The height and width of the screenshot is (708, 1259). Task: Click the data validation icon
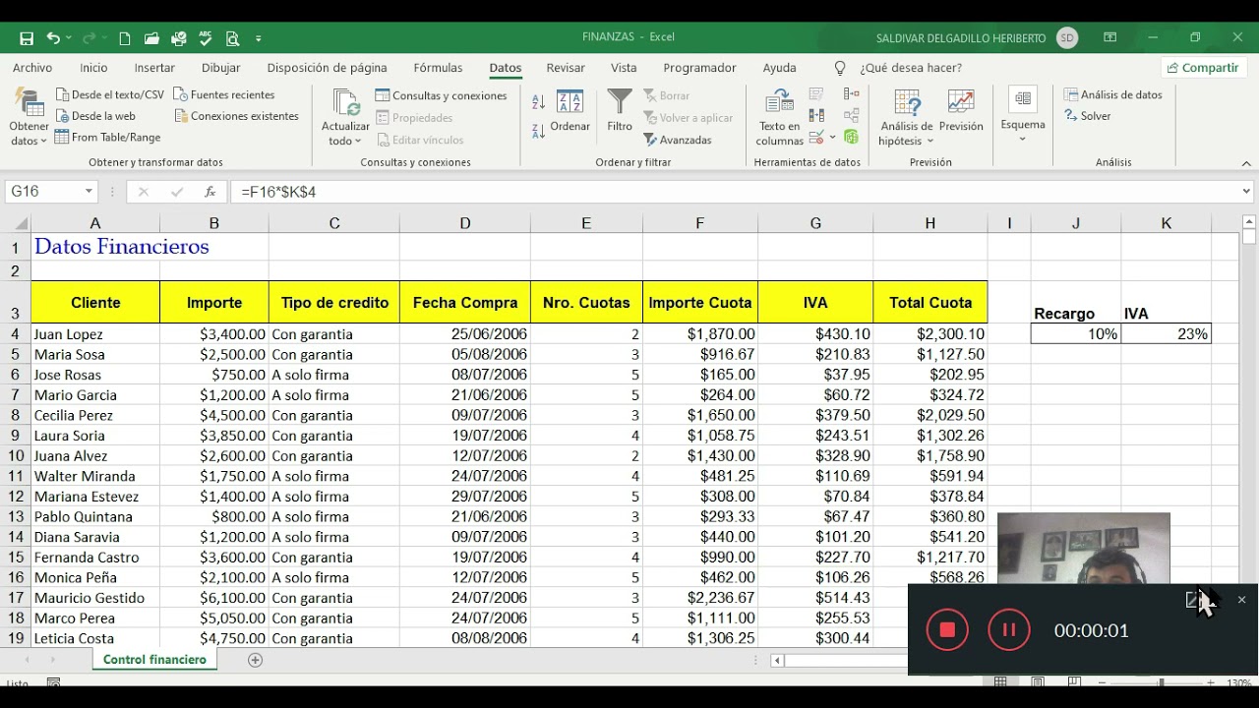(816, 137)
